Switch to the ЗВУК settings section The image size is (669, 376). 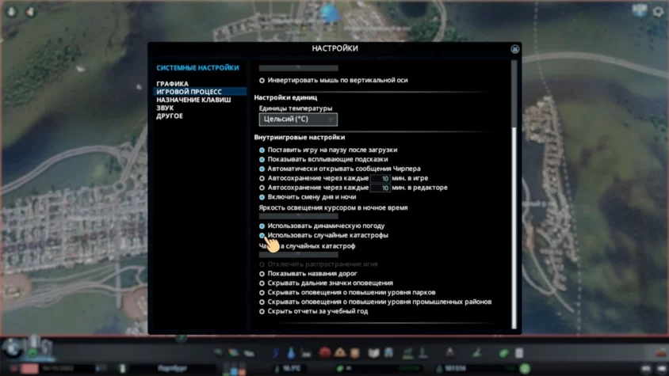click(165, 108)
